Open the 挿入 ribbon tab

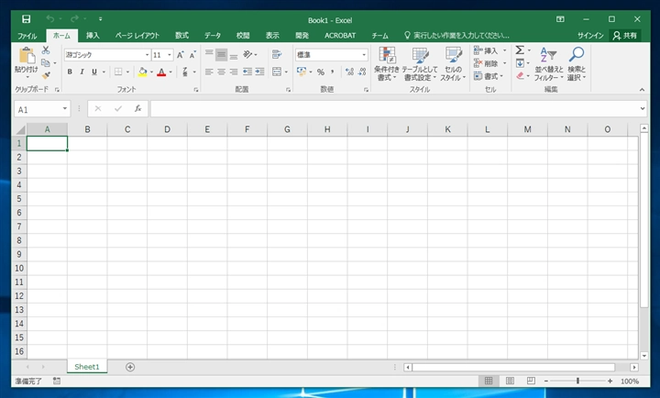tap(93, 36)
